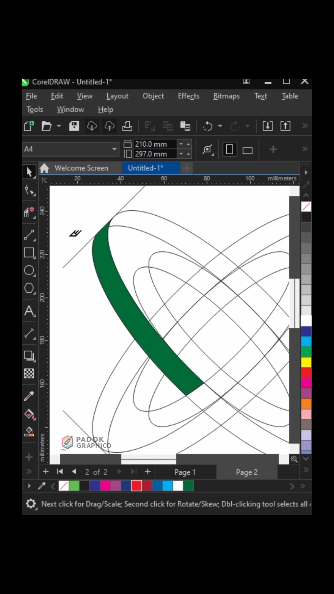Expand the Undo history dropdown

tap(220, 126)
